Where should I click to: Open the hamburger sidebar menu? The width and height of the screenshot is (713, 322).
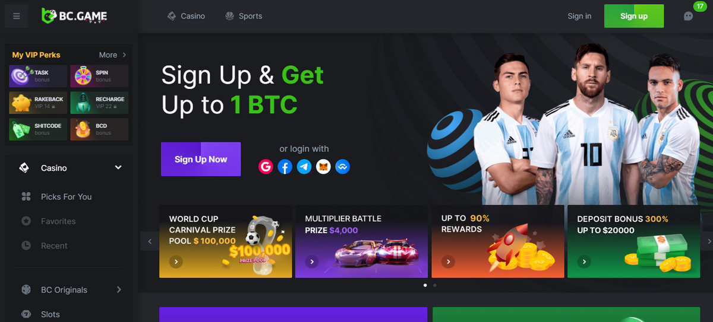pyautogui.click(x=16, y=16)
